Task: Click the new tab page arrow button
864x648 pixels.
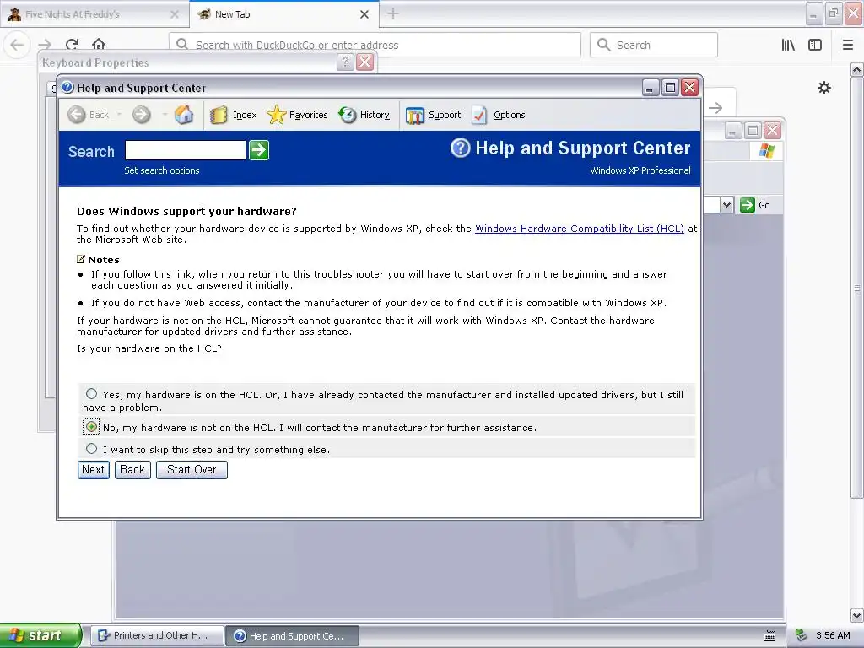Action: click(715, 108)
